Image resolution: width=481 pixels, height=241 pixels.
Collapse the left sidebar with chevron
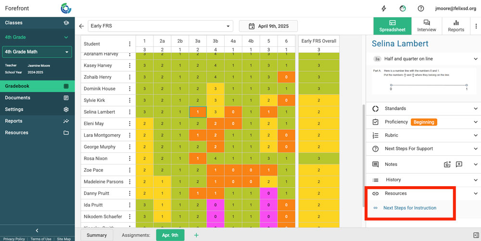(x=37, y=231)
